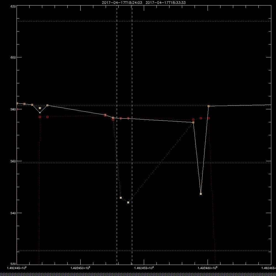Click the 600 y-axis label
Screen dimensions: 276x276
coord(13,57)
